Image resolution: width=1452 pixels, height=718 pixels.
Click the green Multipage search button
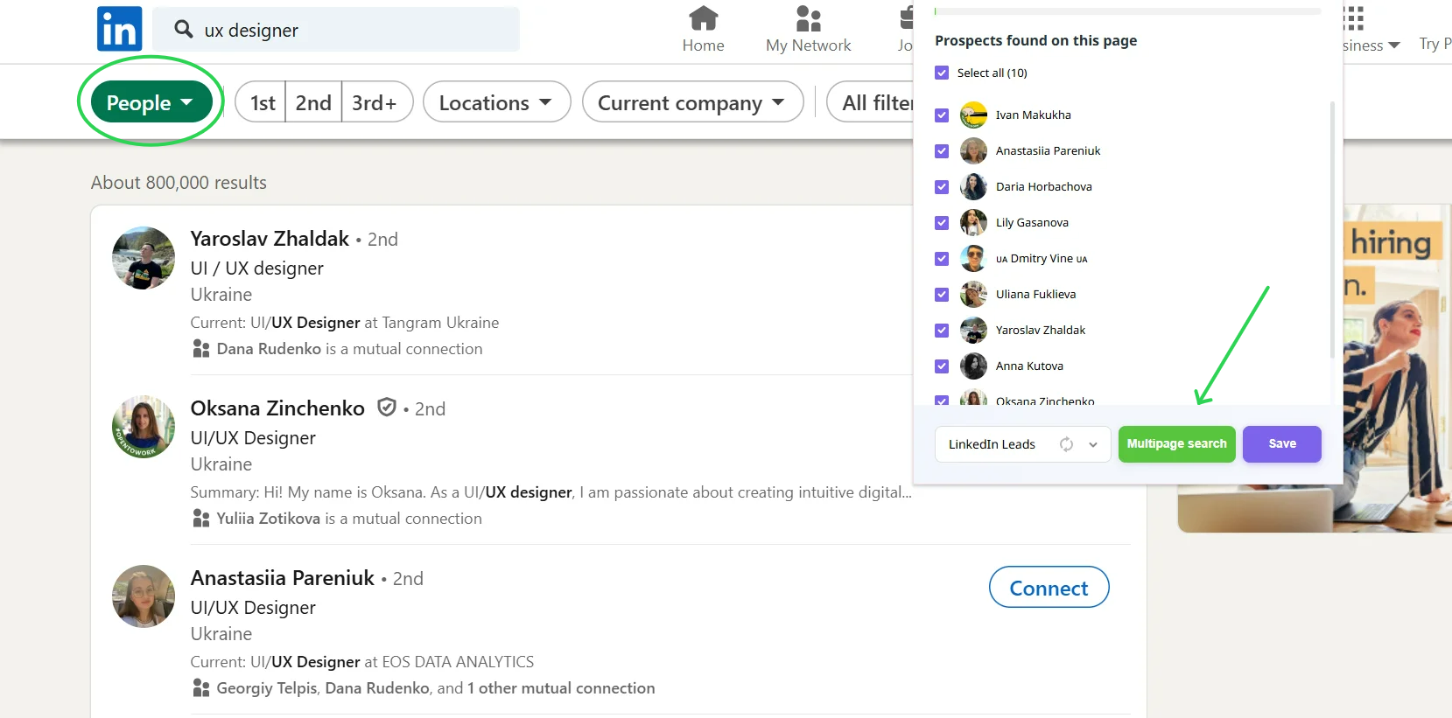(x=1176, y=444)
